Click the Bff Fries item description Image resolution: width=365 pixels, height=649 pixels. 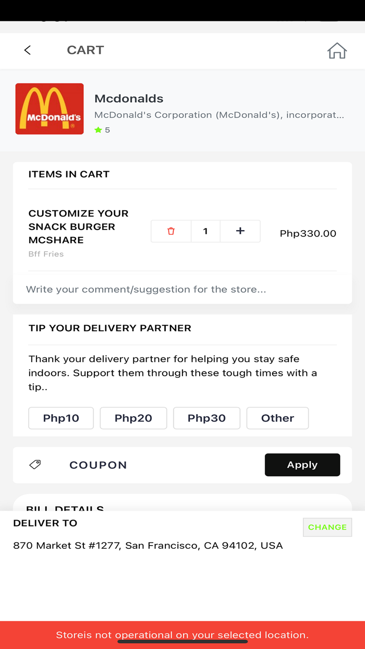click(46, 254)
